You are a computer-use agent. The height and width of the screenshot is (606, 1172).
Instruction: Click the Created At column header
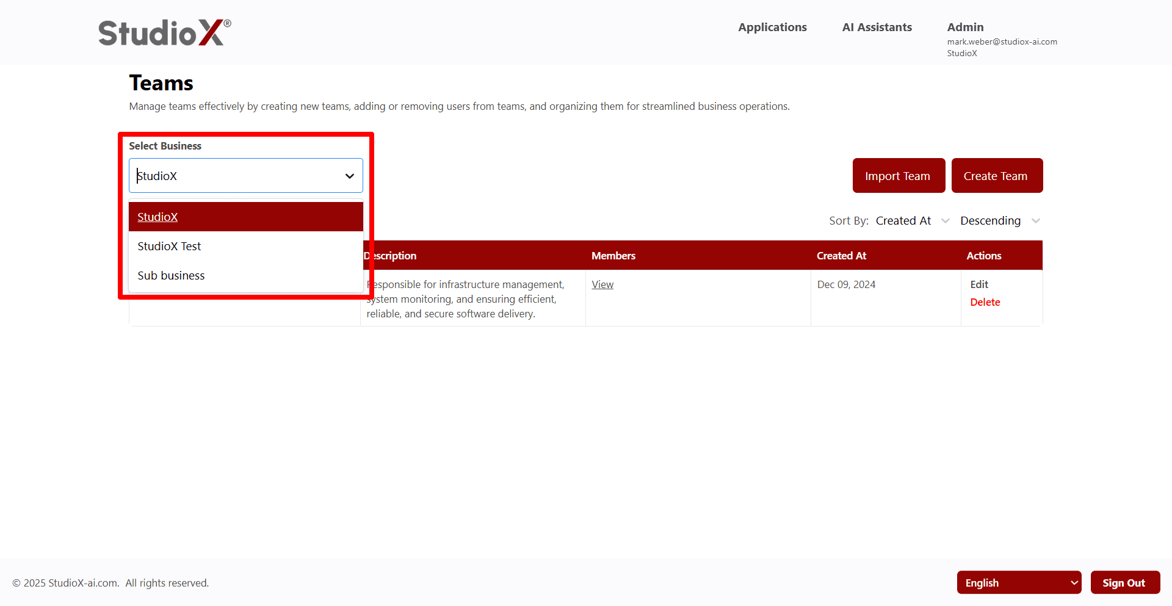tap(841, 256)
